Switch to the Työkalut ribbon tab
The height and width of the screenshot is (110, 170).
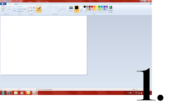10,4
